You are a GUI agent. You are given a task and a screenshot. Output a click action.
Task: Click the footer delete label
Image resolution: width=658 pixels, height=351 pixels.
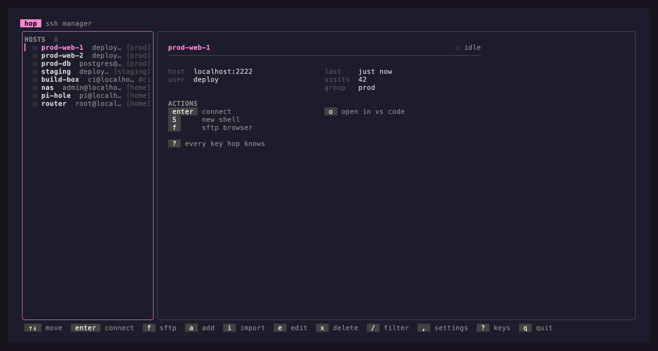(346, 328)
